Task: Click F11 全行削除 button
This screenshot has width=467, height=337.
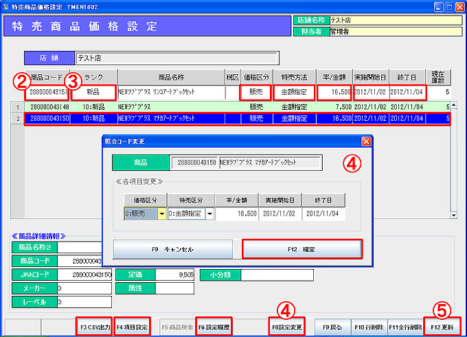Action: (406, 327)
